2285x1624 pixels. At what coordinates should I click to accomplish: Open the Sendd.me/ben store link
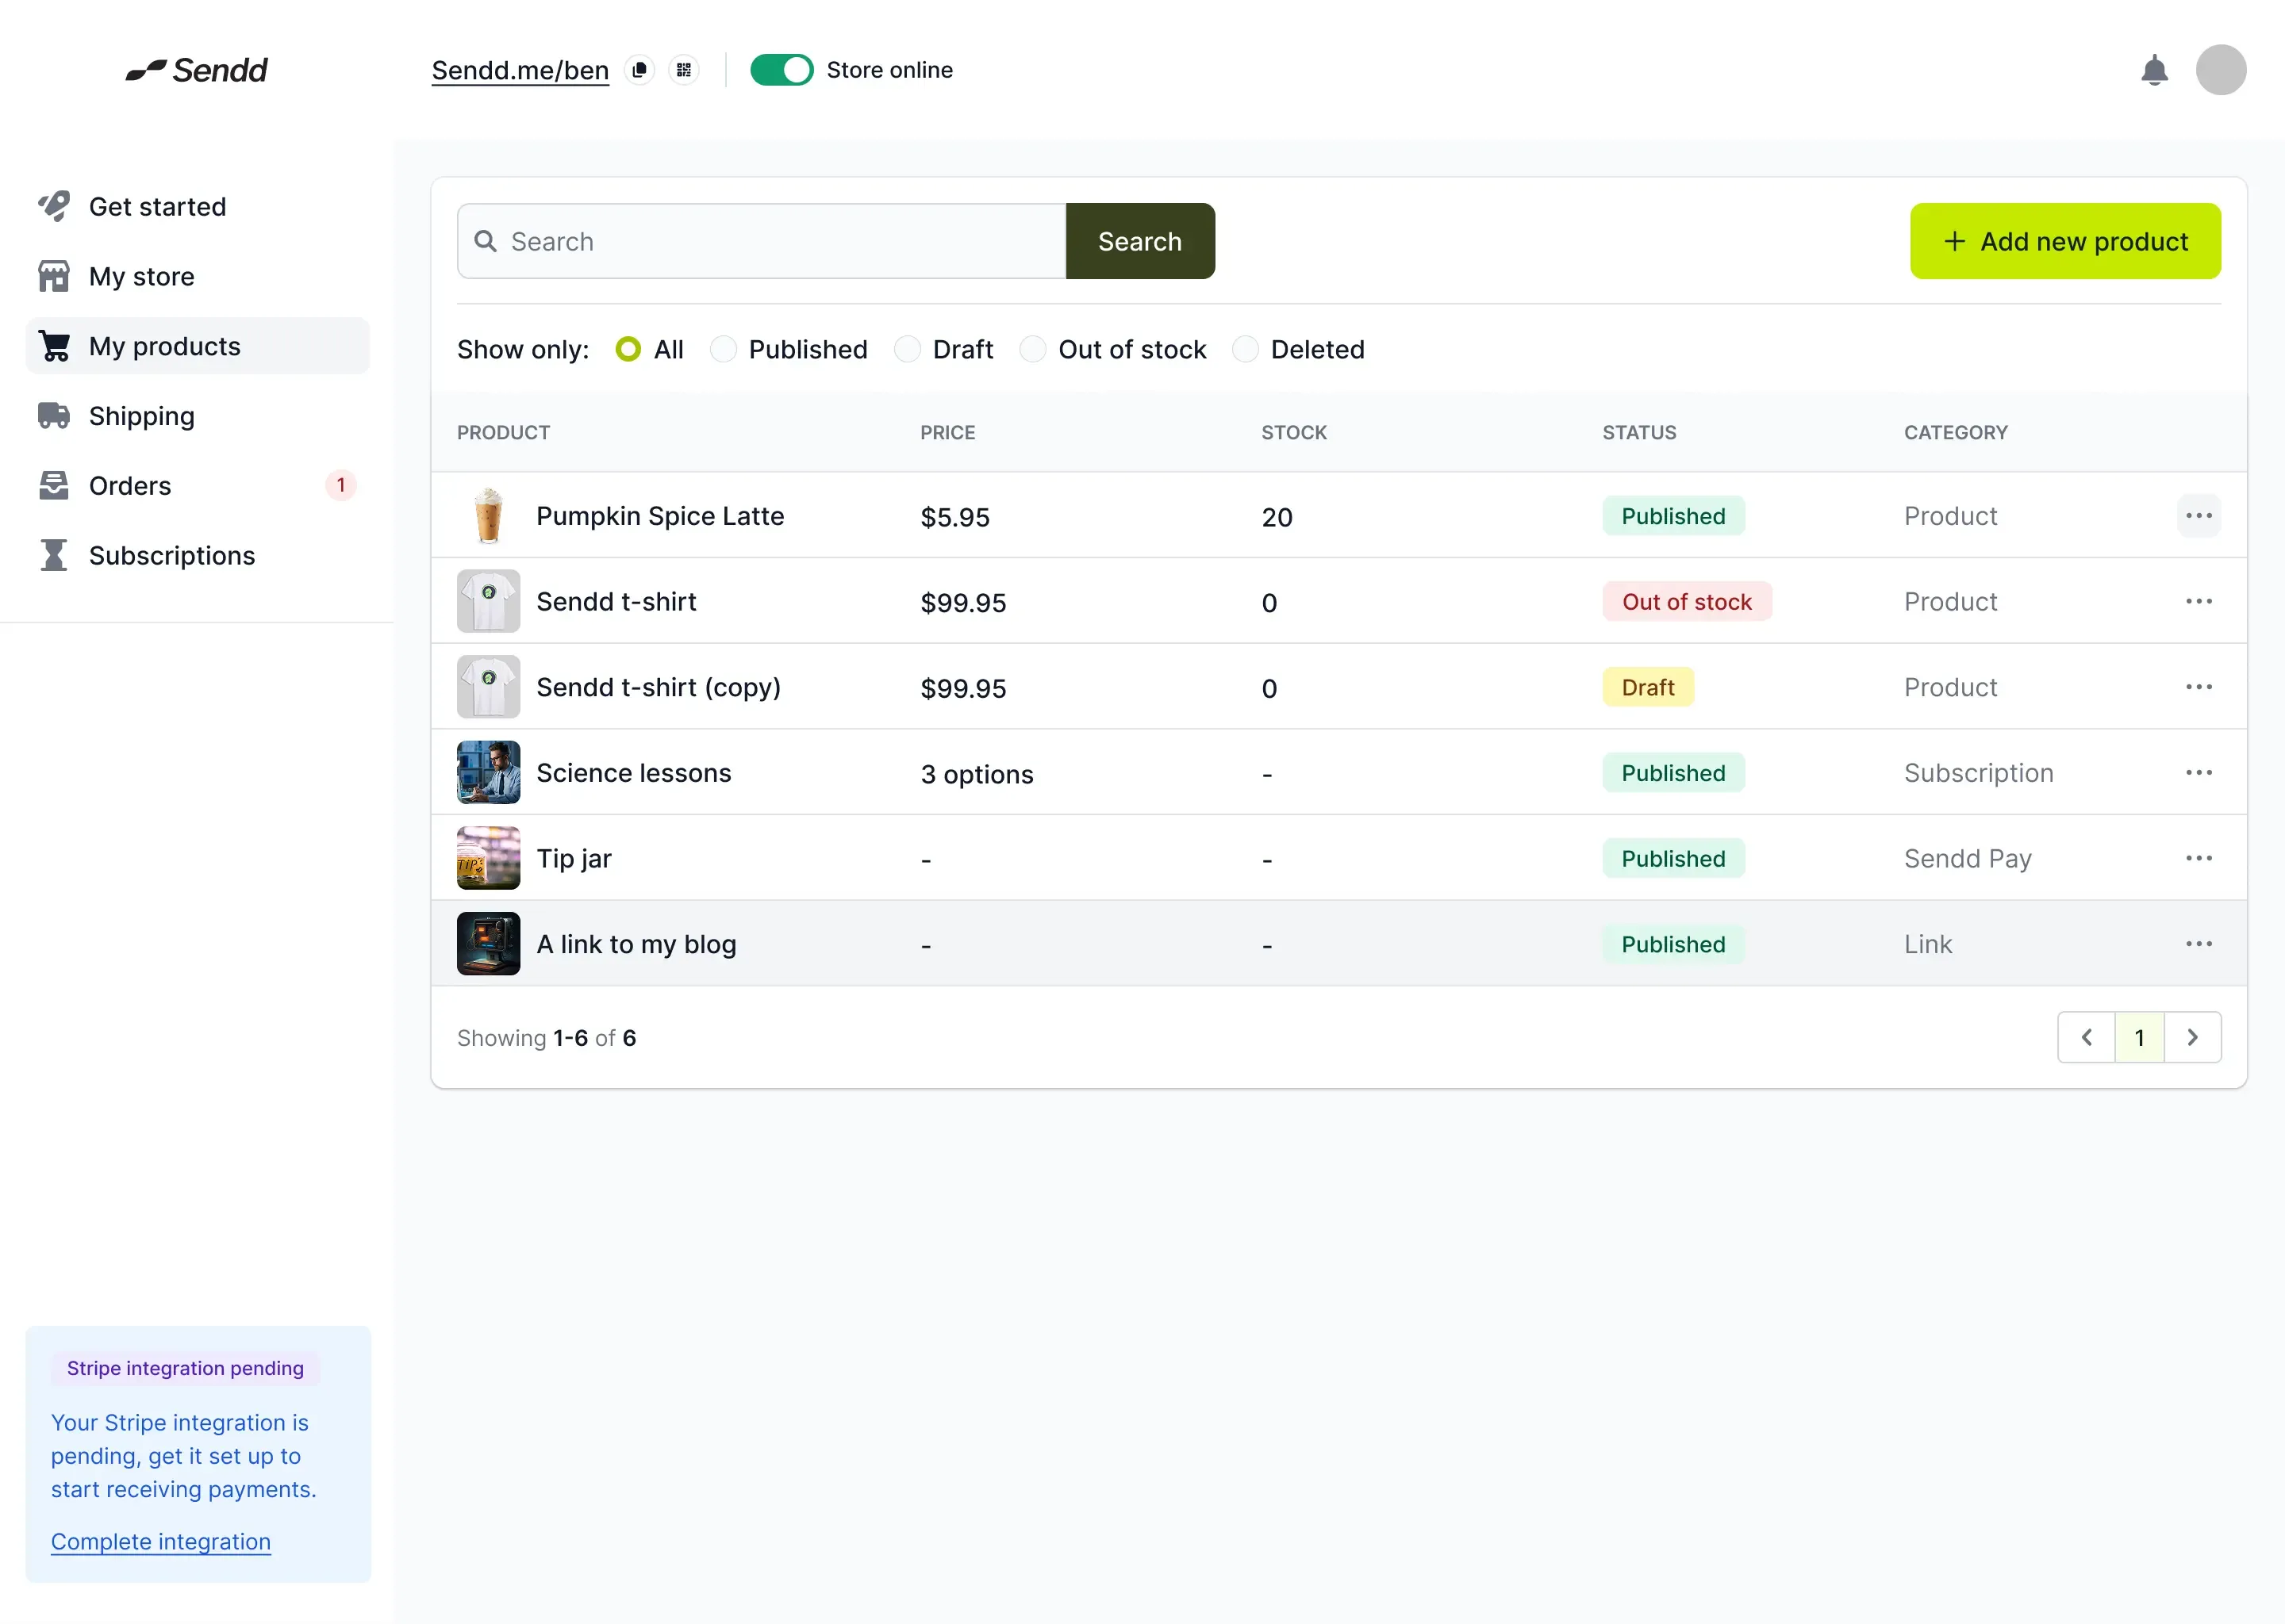[520, 70]
